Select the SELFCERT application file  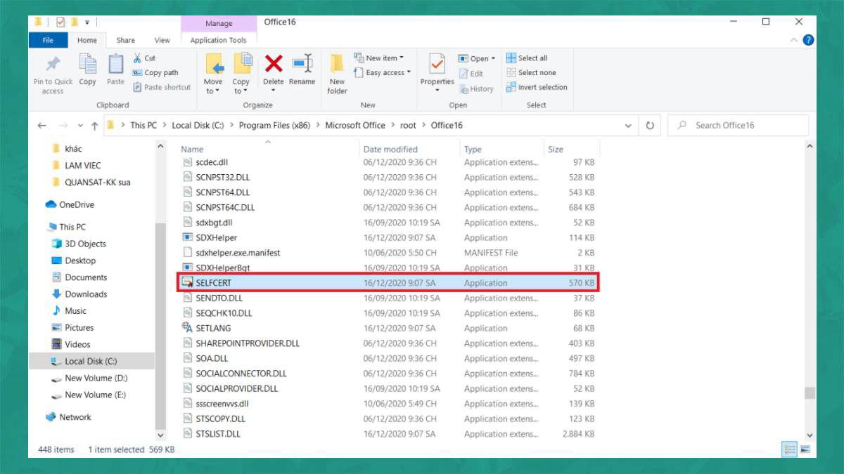point(388,283)
